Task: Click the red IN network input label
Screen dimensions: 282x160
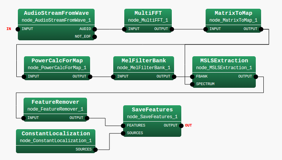Action: (x=9, y=29)
